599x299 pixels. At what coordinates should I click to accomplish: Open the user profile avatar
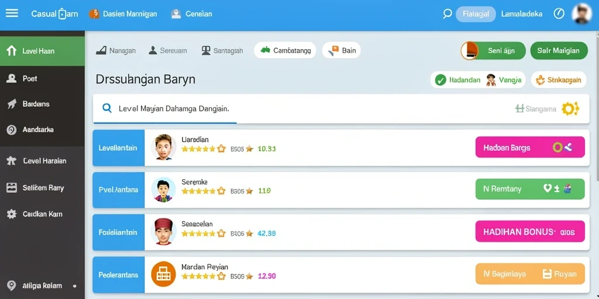582,14
